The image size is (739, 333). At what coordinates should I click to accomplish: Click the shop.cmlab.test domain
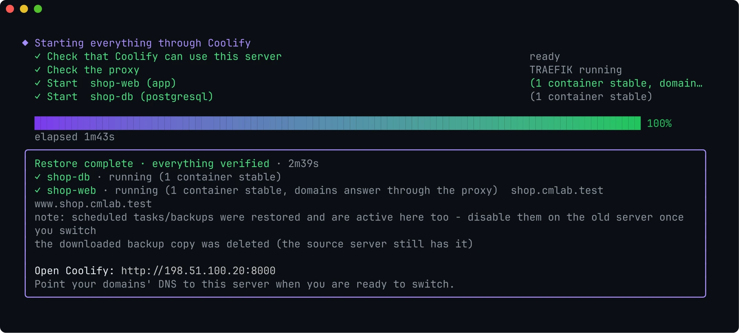(x=557, y=191)
